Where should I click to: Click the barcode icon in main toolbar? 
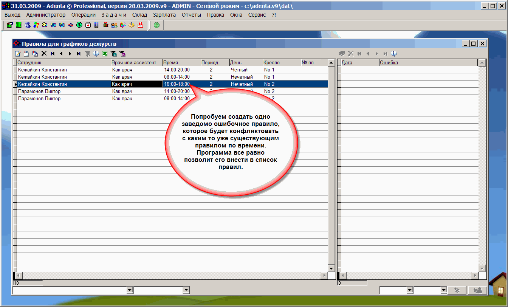[x=97, y=25]
